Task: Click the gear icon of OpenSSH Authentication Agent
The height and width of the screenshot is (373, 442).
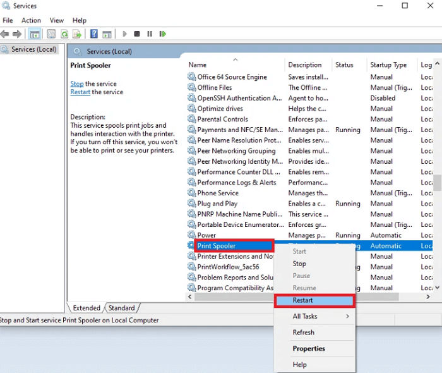Action: [x=192, y=98]
